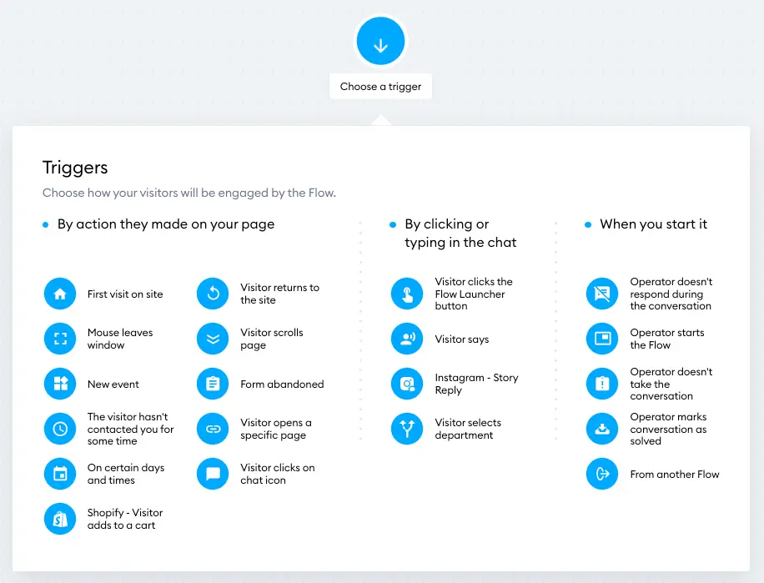Screen dimensions: 764x583
Task: Click the blue down-arrow Choose a trigger button
Action: coord(380,42)
